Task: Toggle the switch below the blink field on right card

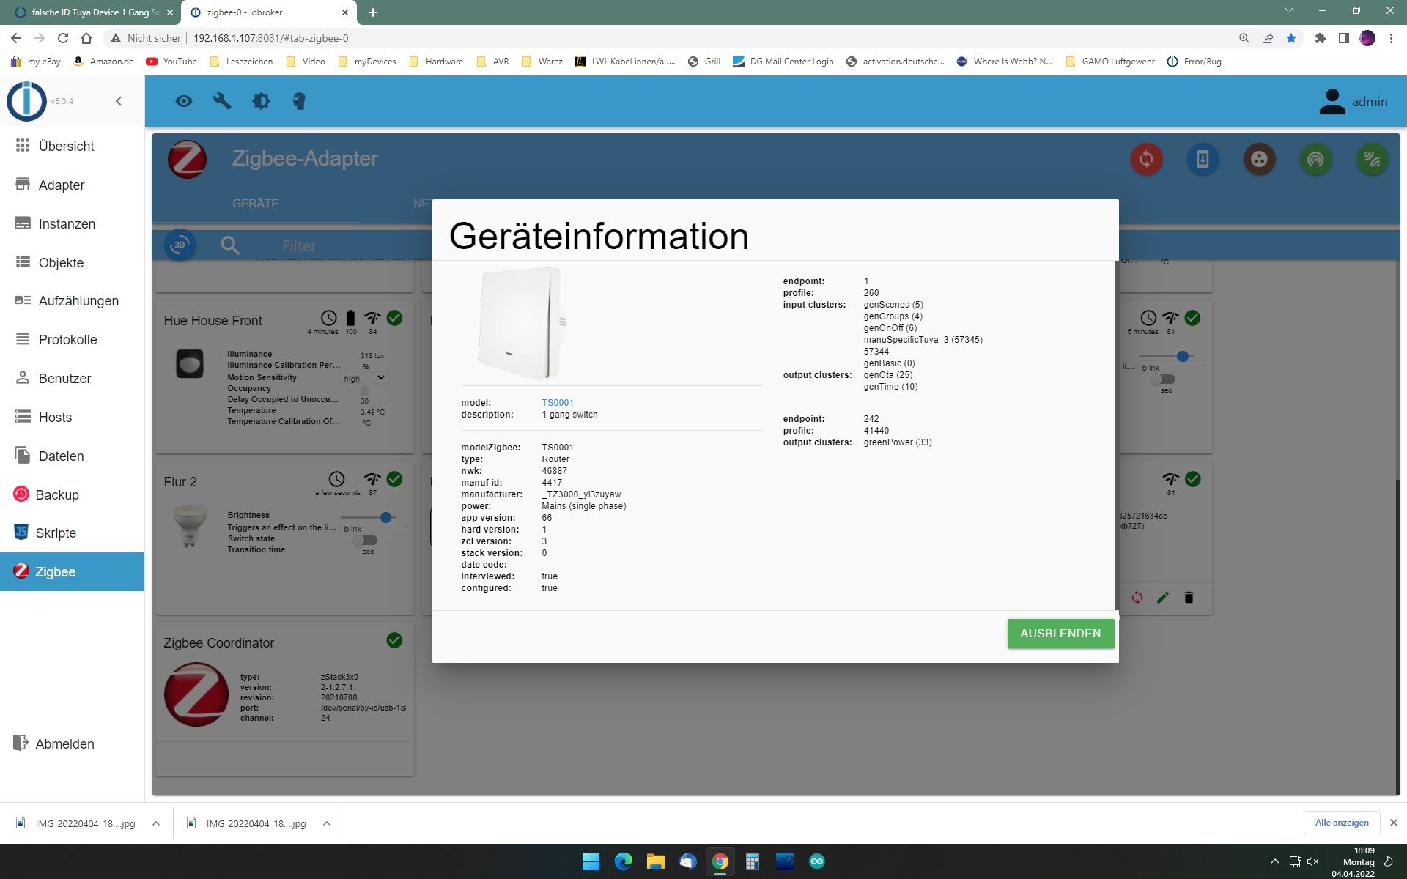Action: coord(1162,379)
